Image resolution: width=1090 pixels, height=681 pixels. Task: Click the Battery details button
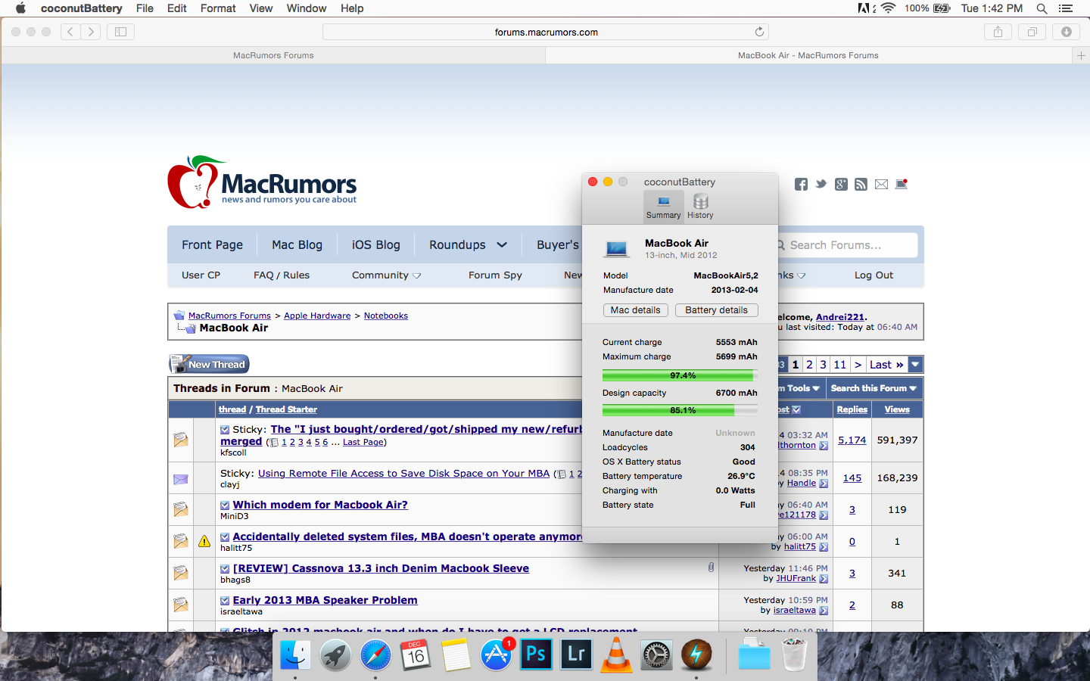click(x=716, y=310)
